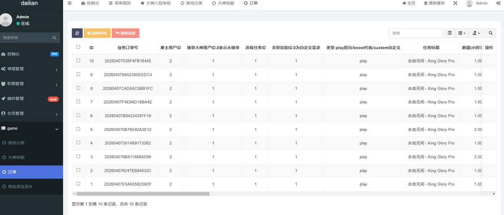Click the right arrow of horizontal scrollbar

[494, 194]
